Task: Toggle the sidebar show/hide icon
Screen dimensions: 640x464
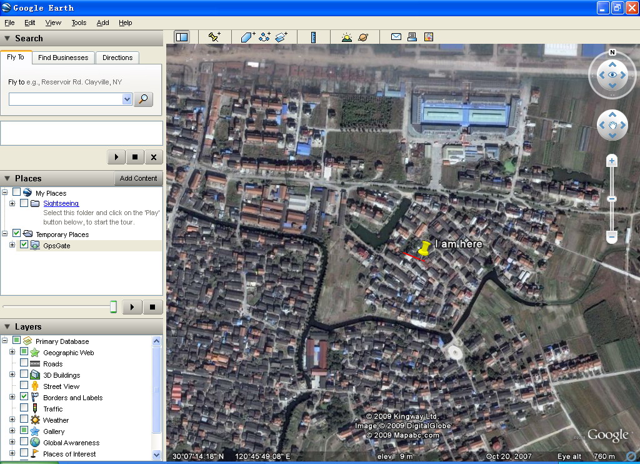Action: 182,37
